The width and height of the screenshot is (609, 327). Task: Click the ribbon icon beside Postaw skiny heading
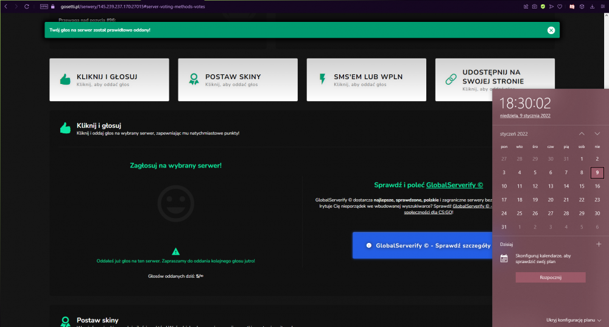pyautogui.click(x=65, y=322)
